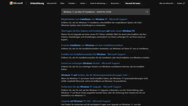The width and height of the screenshot is (188, 106).
Task: Expand the Konto & Abrechnung dropdown
Action: [x=99, y=3]
